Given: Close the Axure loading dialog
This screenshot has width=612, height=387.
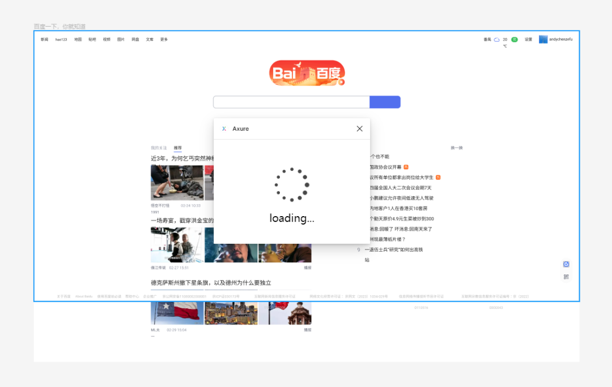Looking at the screenshot, I should tap(359, 128).
